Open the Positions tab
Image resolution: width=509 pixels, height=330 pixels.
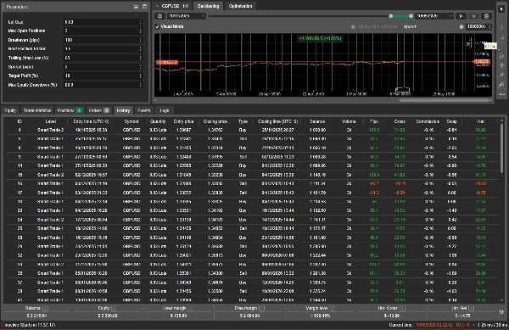click(70, 110)
